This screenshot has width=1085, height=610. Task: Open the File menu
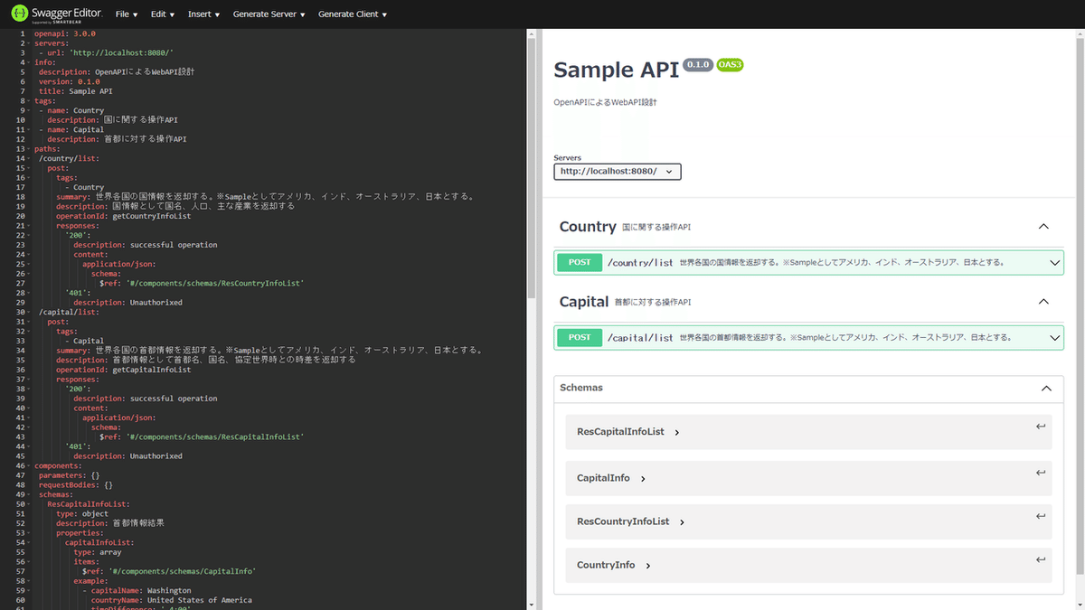point(127,14)
